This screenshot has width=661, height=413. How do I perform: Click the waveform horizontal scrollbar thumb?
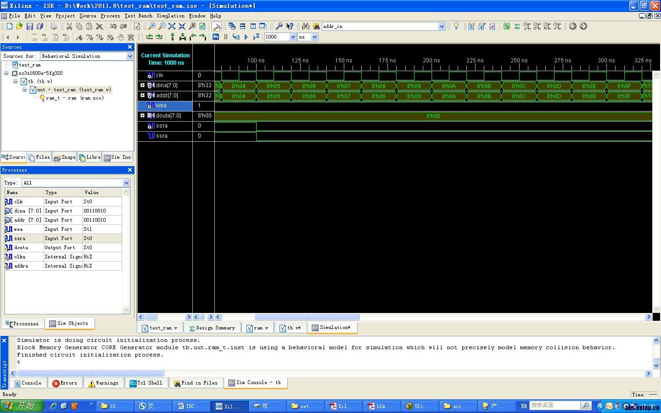(x=307, y=317)
